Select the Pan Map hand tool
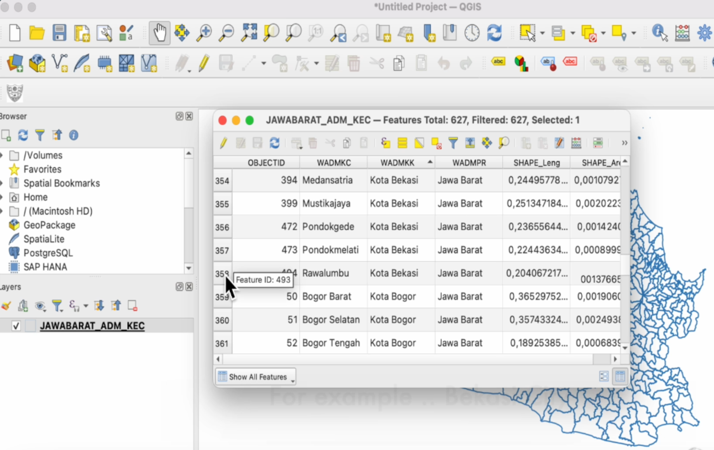Viewport: 714px width, 450px height. (159, 33)
